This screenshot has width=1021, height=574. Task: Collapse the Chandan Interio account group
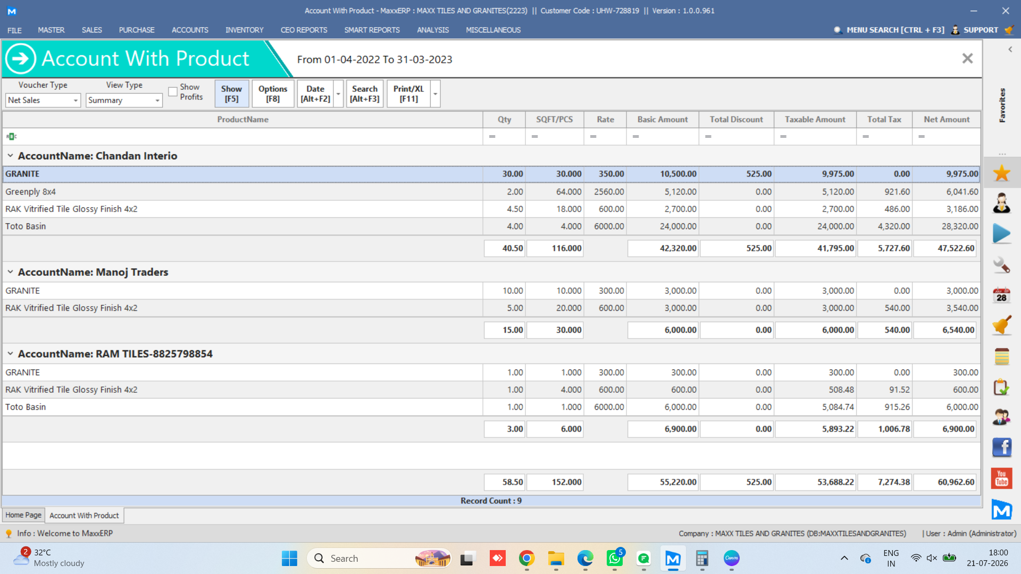[x=10, y=156]
